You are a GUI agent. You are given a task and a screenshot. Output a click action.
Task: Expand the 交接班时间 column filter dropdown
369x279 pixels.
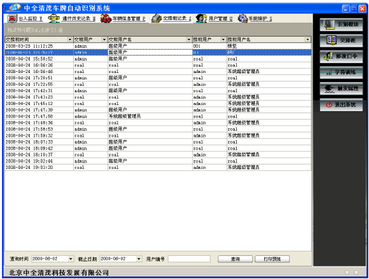[x=70, y=39]
